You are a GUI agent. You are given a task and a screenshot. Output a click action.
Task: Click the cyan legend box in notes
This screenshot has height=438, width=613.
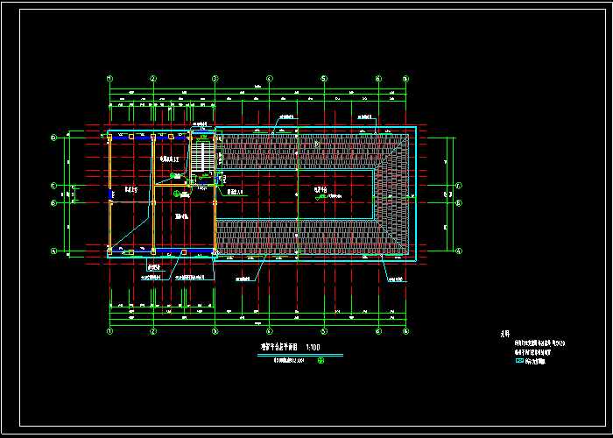point(518,361)
